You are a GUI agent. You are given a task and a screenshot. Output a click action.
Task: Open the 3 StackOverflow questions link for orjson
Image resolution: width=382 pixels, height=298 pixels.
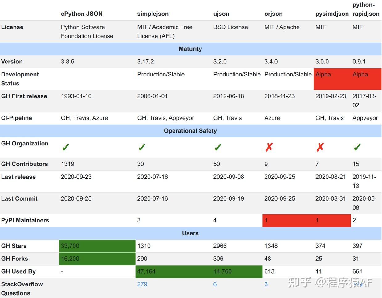[266, 284]
